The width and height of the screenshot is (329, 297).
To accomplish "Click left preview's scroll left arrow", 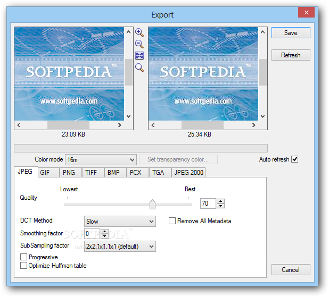I will pos(19,125).
